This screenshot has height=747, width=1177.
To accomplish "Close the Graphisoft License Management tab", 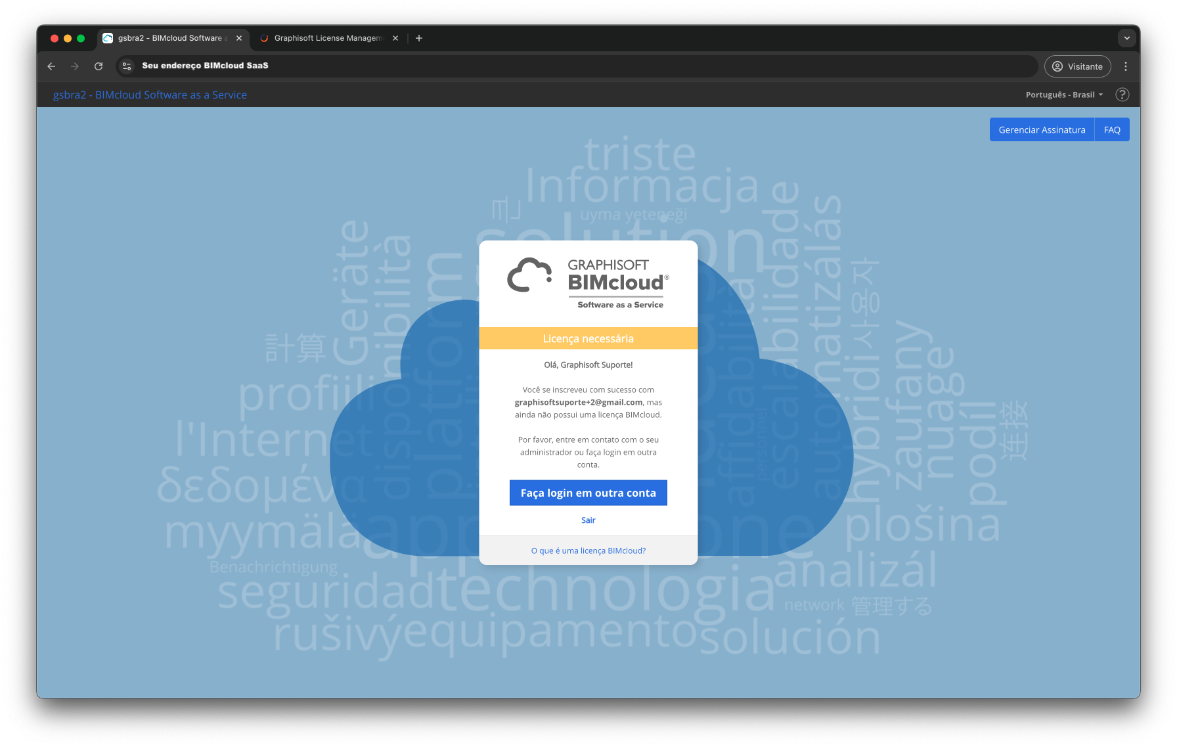I will [x=395, y=38].
